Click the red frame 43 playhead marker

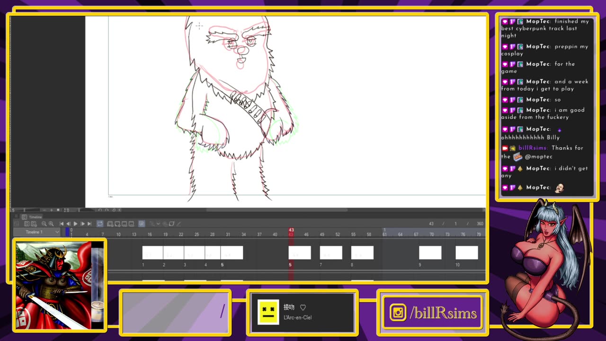291,232
